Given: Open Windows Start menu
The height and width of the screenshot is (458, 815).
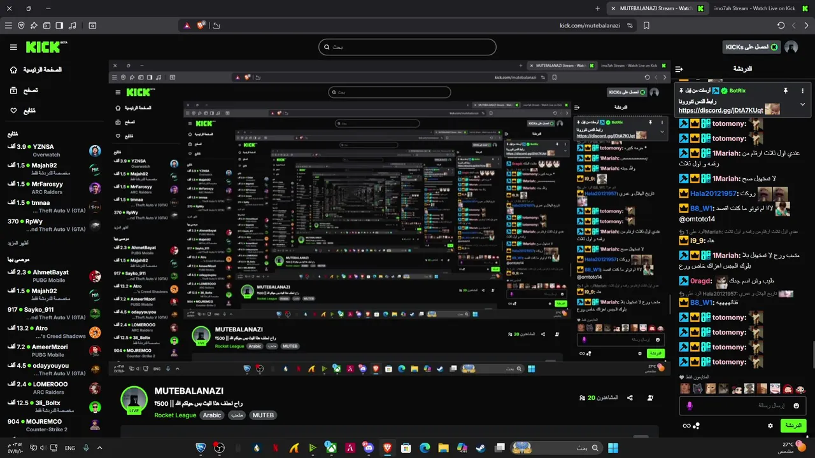Looking at the screenshot, I should point(613,448).
